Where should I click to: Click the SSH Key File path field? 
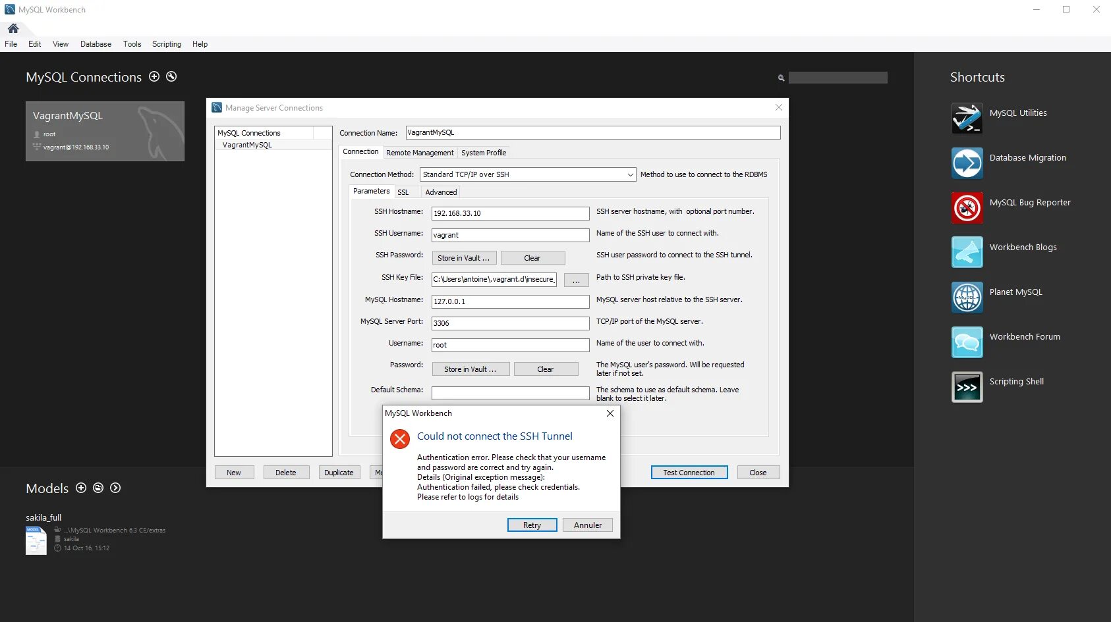494,279
